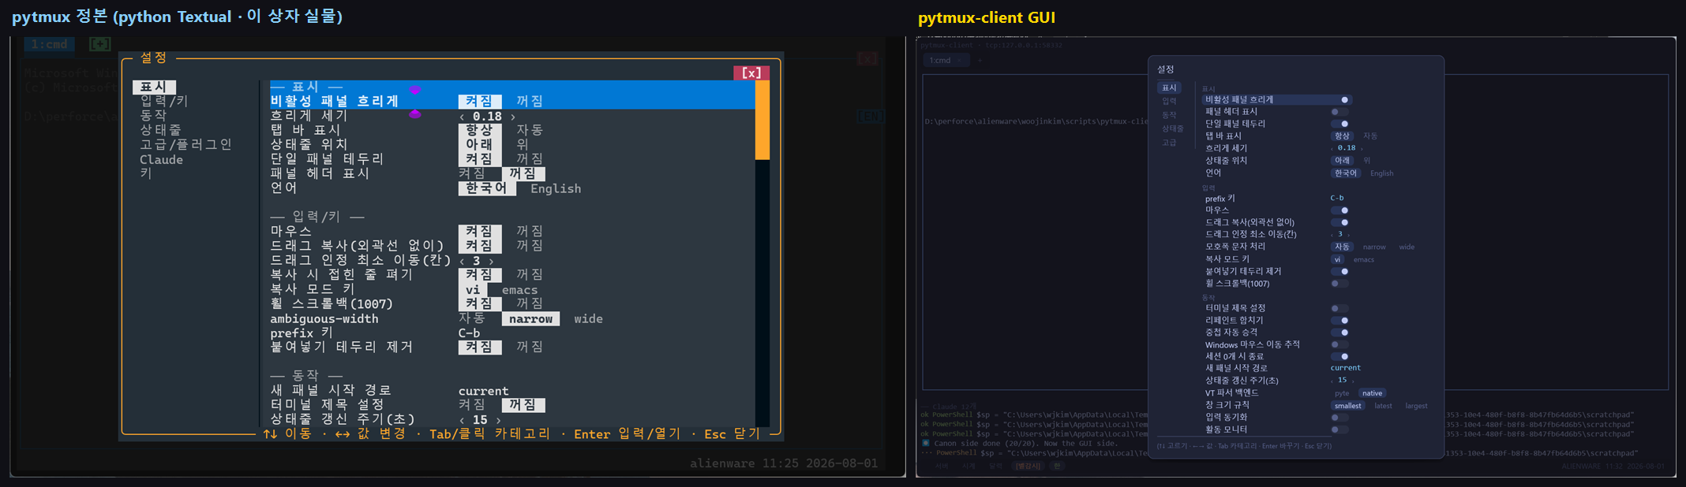Set 마우스 to 꺼짐 in Textual dialog

click(530, 232)
